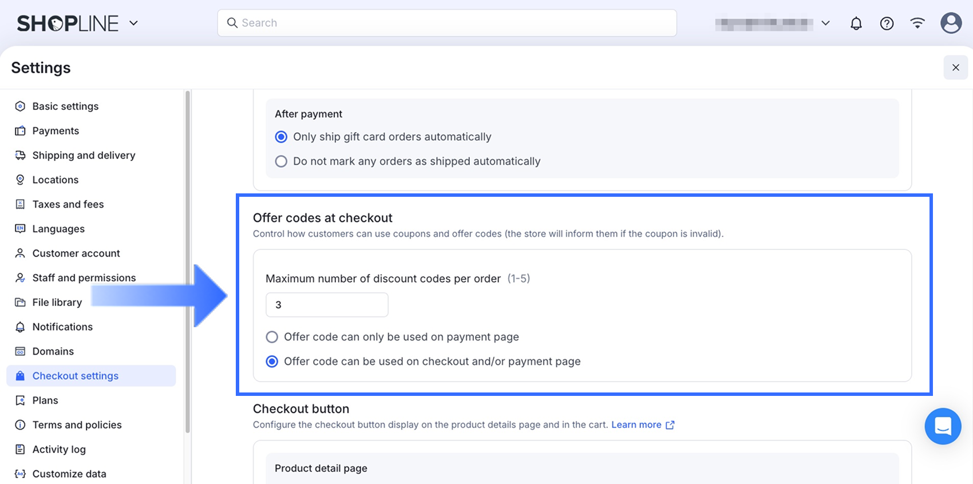Click the notifications bell icon in header
This screenshot has height=484, width=973.
(856, 23)
